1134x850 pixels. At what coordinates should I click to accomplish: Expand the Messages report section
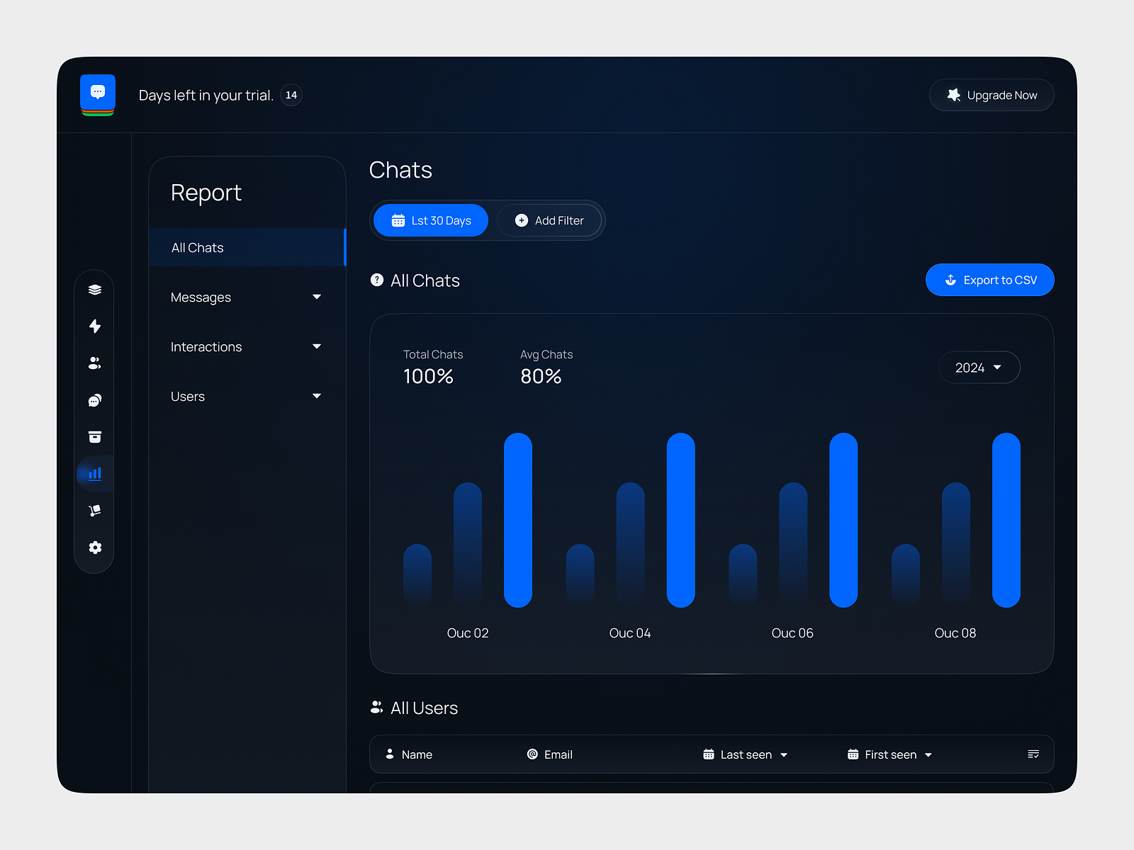tap(245, 297)
